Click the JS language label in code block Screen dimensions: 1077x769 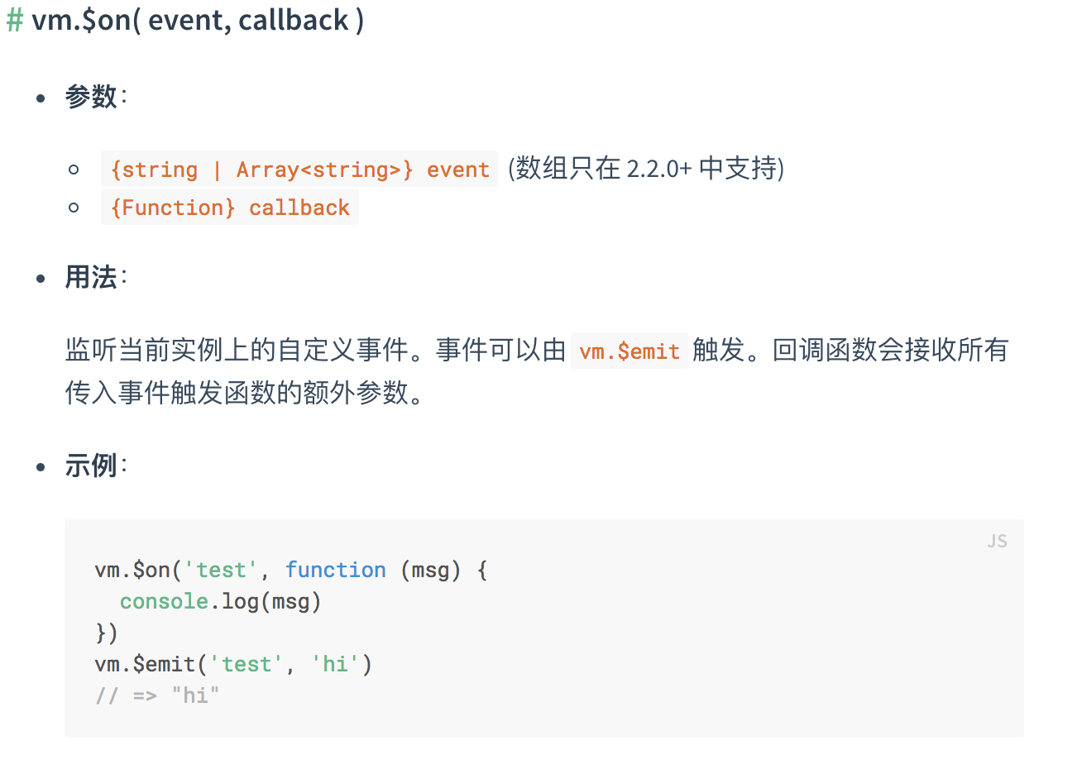point(997,542)
